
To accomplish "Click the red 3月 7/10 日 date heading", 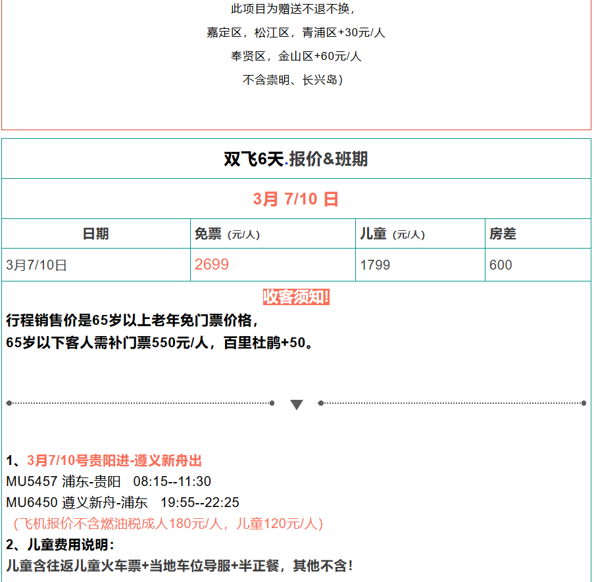I will (296, 199).
